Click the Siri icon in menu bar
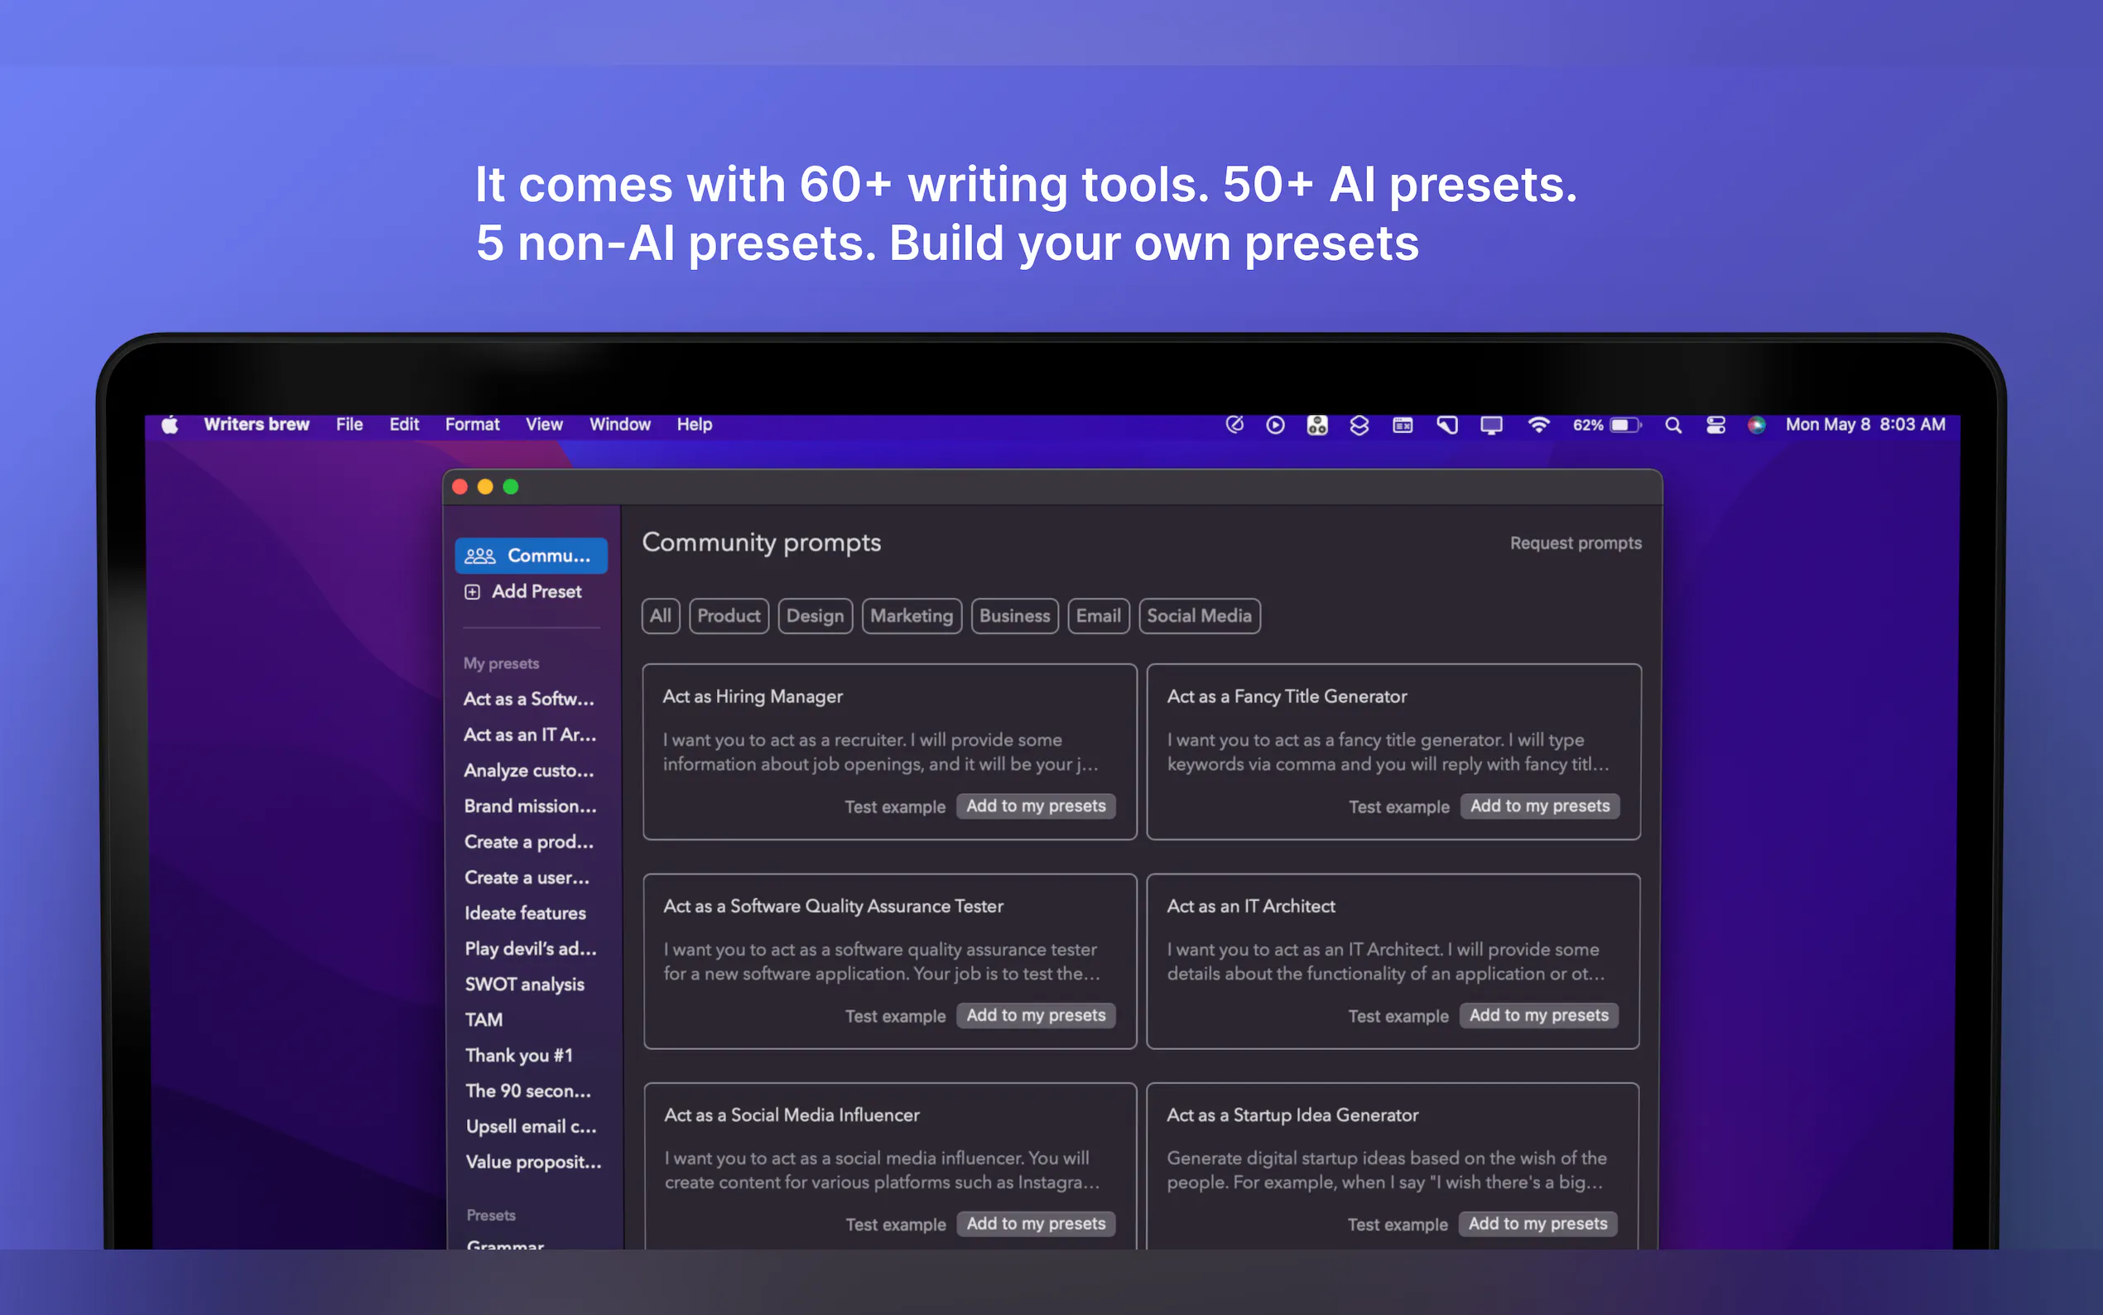The width and height of the screenshot is (2103, 1315). pos(1756,426)
